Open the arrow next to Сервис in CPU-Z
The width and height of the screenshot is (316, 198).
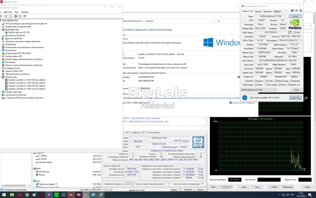pyautogui.click(x=180, y=190)
